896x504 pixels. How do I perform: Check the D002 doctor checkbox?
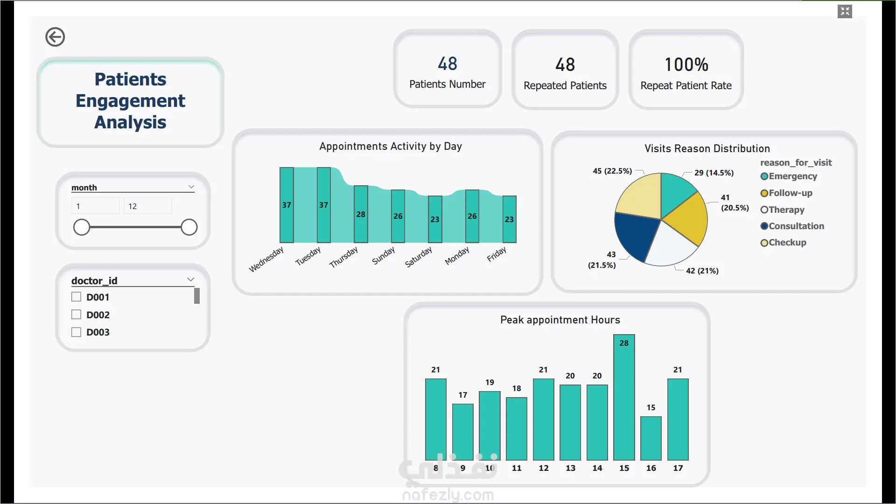76,315
